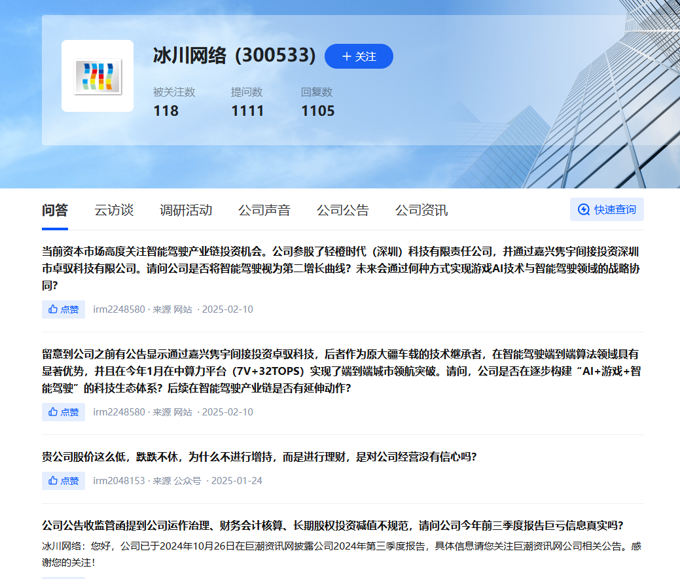
Task: Click the 回复数 count 1105
Action: coord(318,111)
